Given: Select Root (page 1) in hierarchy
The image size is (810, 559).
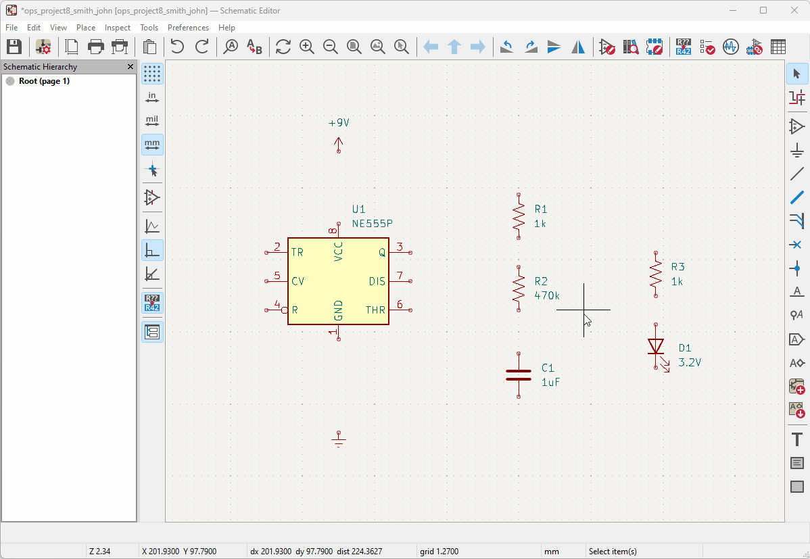Looking at the screenshot, I should [x=44, y=81].
